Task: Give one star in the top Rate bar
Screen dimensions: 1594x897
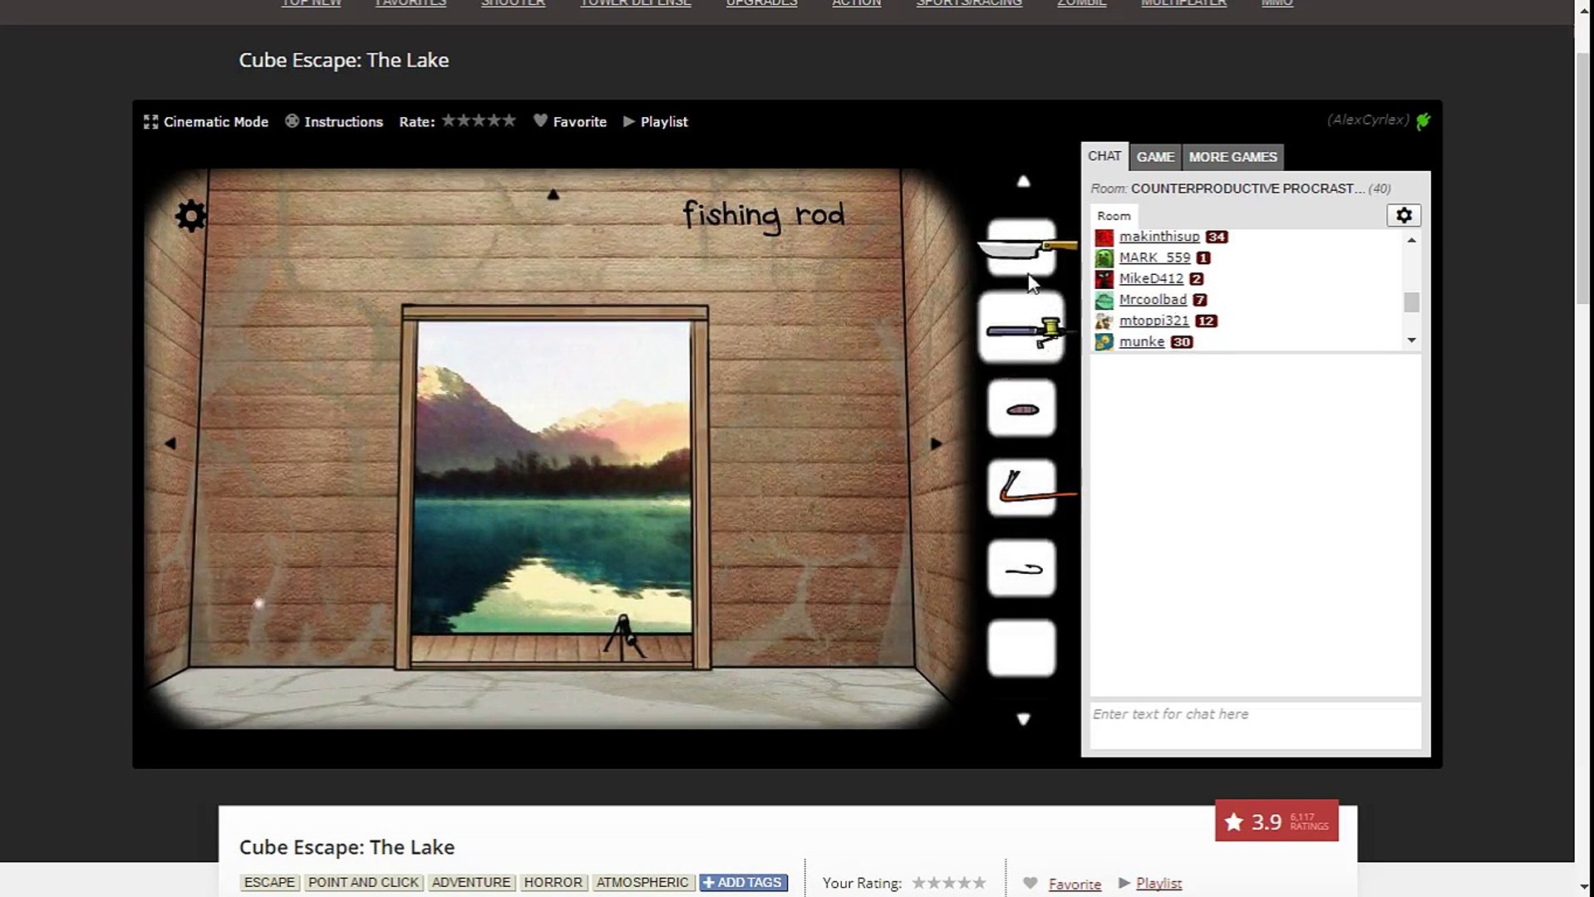Action: point(449,120)
